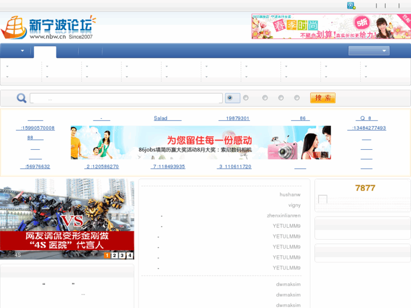The height and width of the screenshot is (308, 411).
Task: Switch slideshow to page 4
Action: pos(130,255)
